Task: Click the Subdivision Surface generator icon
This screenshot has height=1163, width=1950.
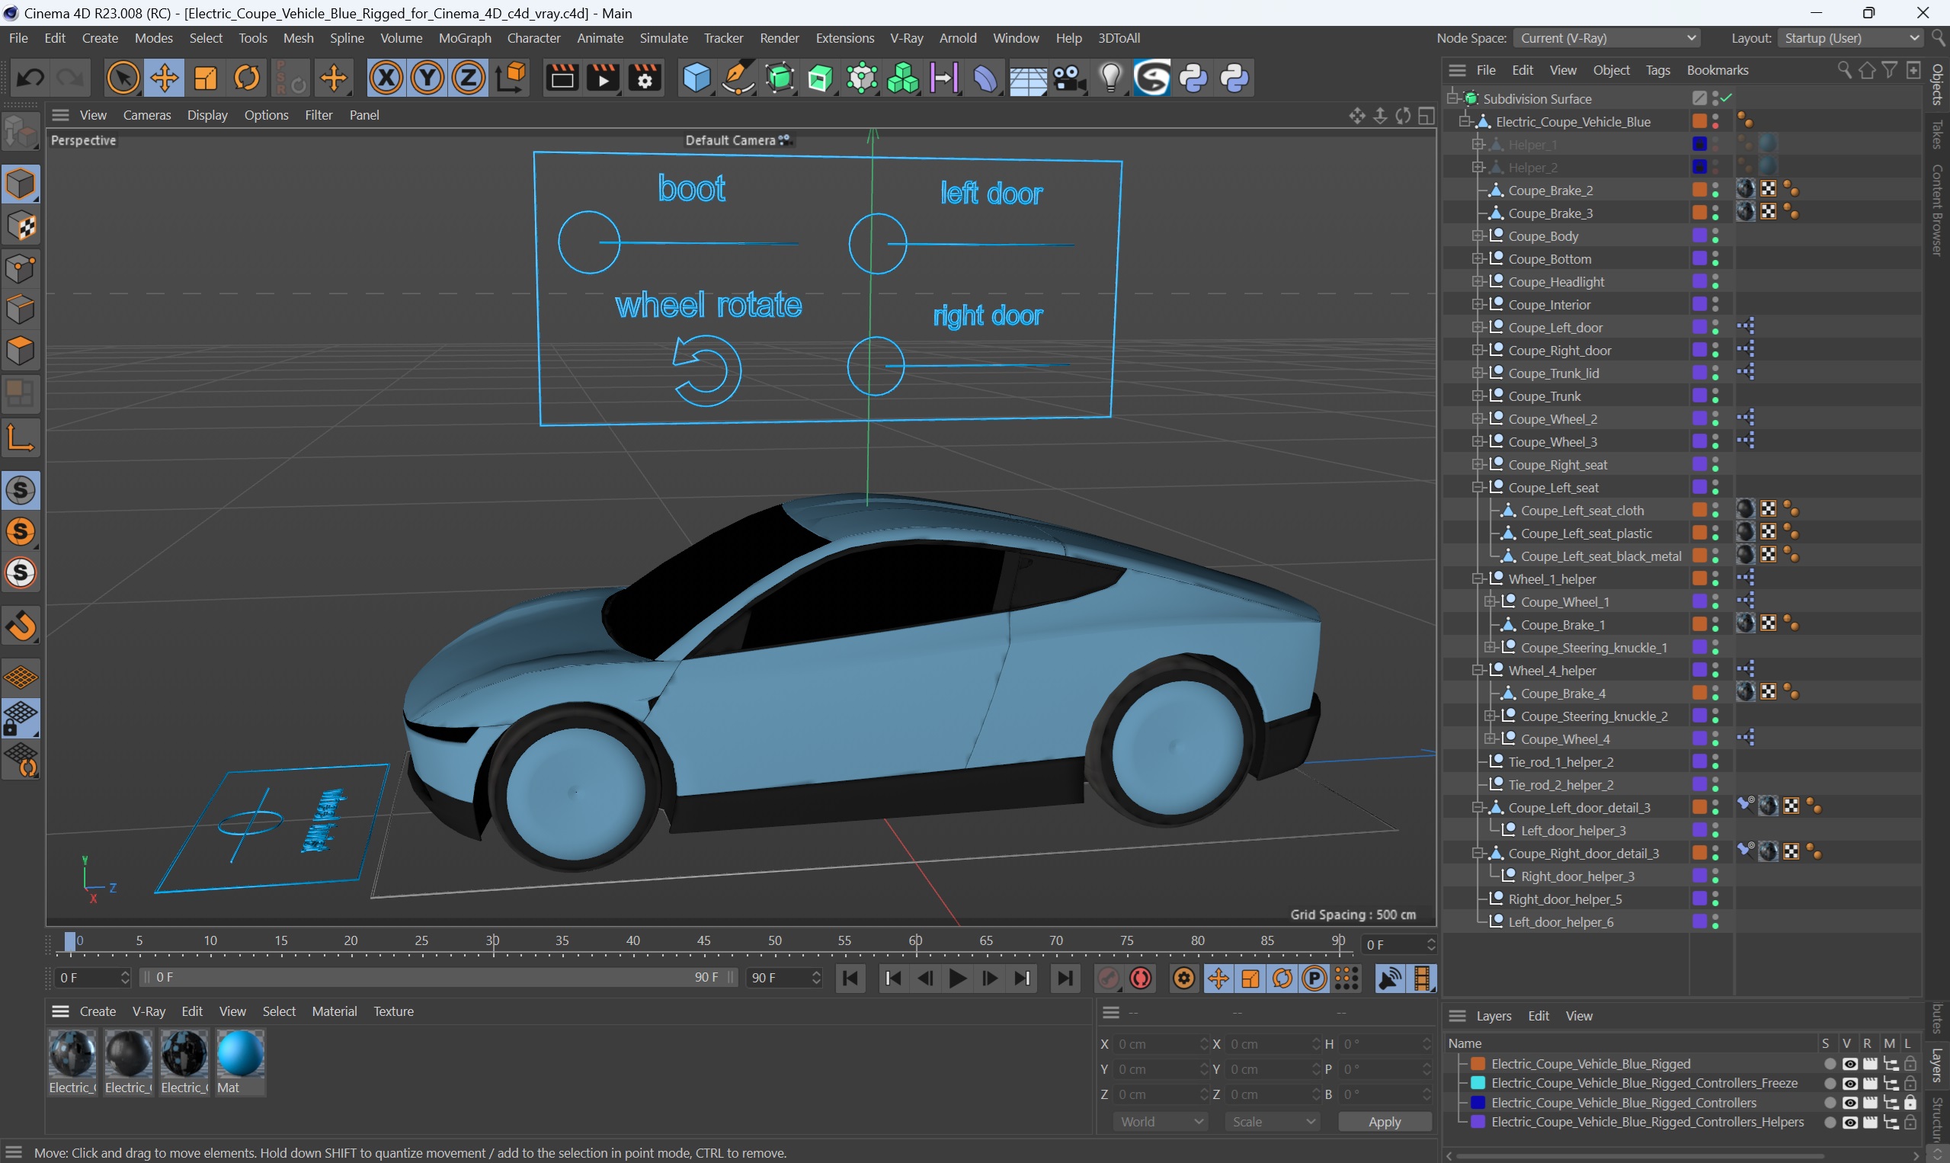Action: (780, 78)
